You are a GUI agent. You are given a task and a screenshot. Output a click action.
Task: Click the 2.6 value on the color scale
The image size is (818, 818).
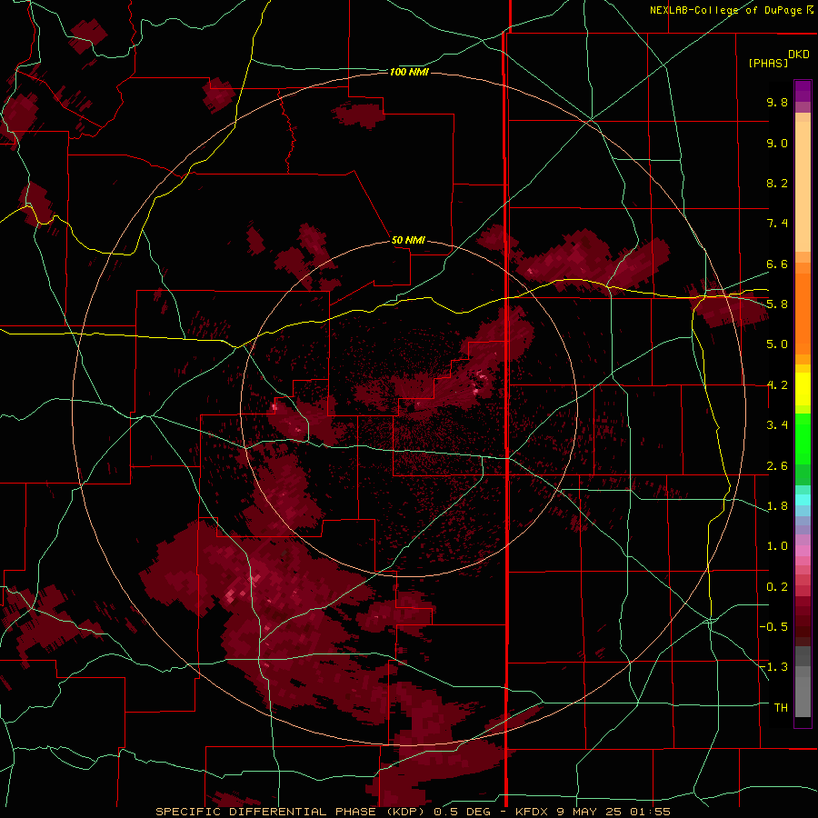coord(777,466)
